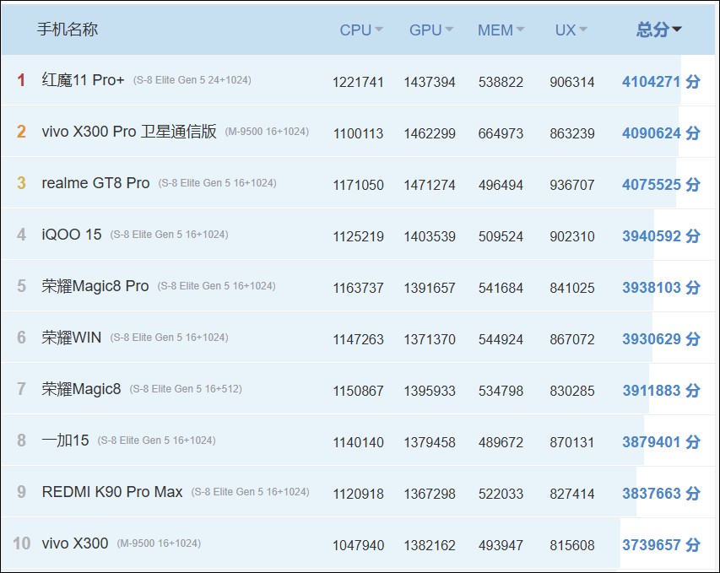Click the rank 1 red number badge
The height and width of the screenshot is (573, 720).
(x=21, y=80)
